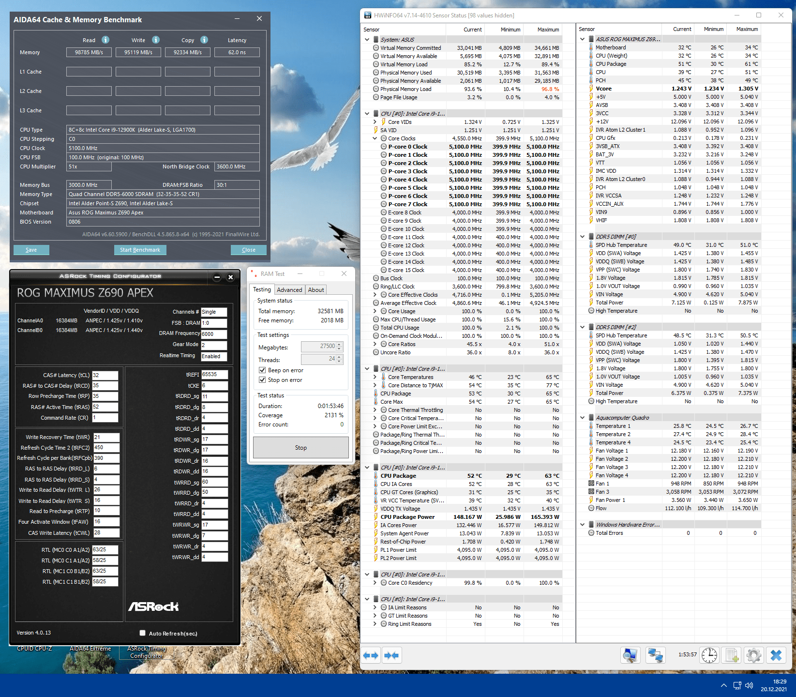Click the volume speaker tray icon
This screenshot has width=796, height=697.
749,685
